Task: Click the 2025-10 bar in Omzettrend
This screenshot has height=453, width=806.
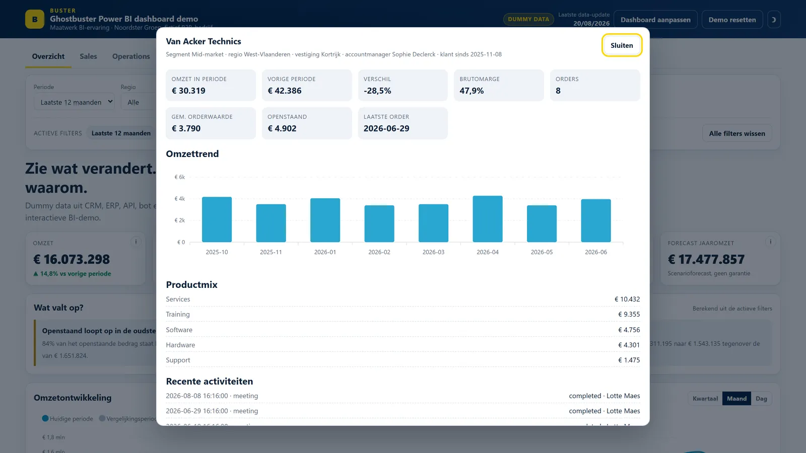Action: 217,219
